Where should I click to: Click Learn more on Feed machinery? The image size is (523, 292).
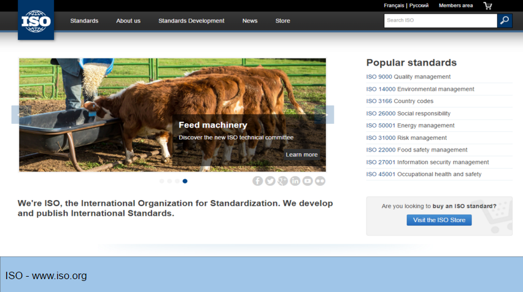(301, 155)
